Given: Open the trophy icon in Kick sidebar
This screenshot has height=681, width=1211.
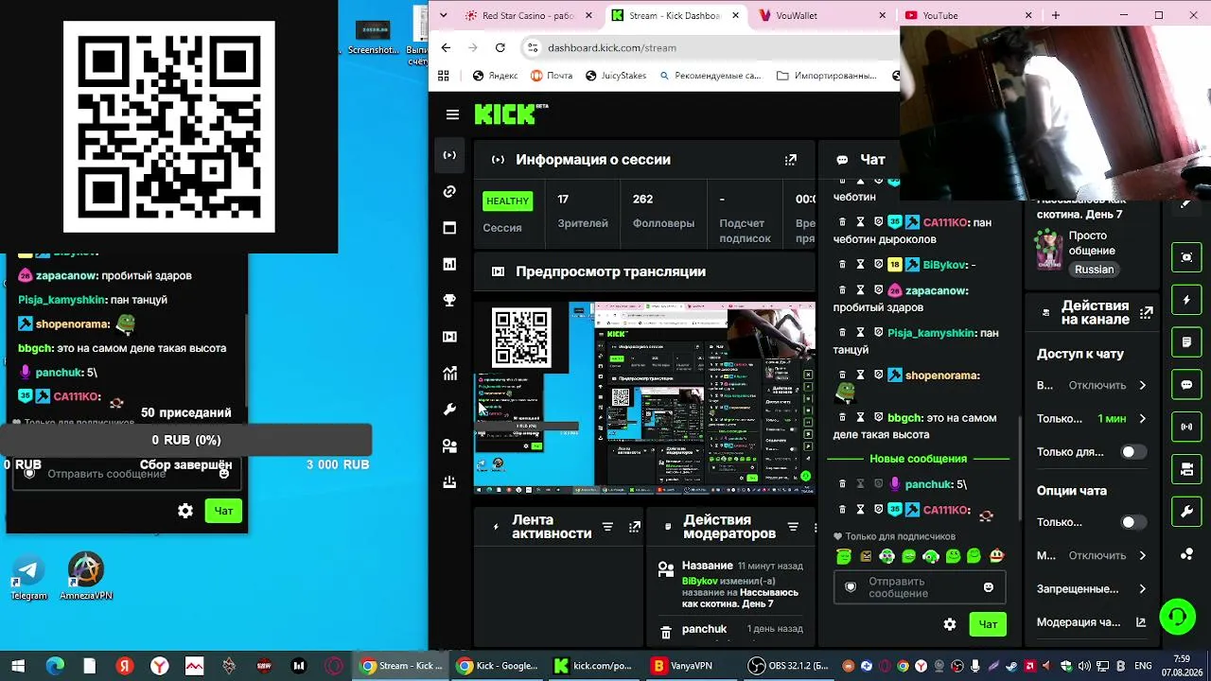Looking at the screenshot, I should 449,301.
